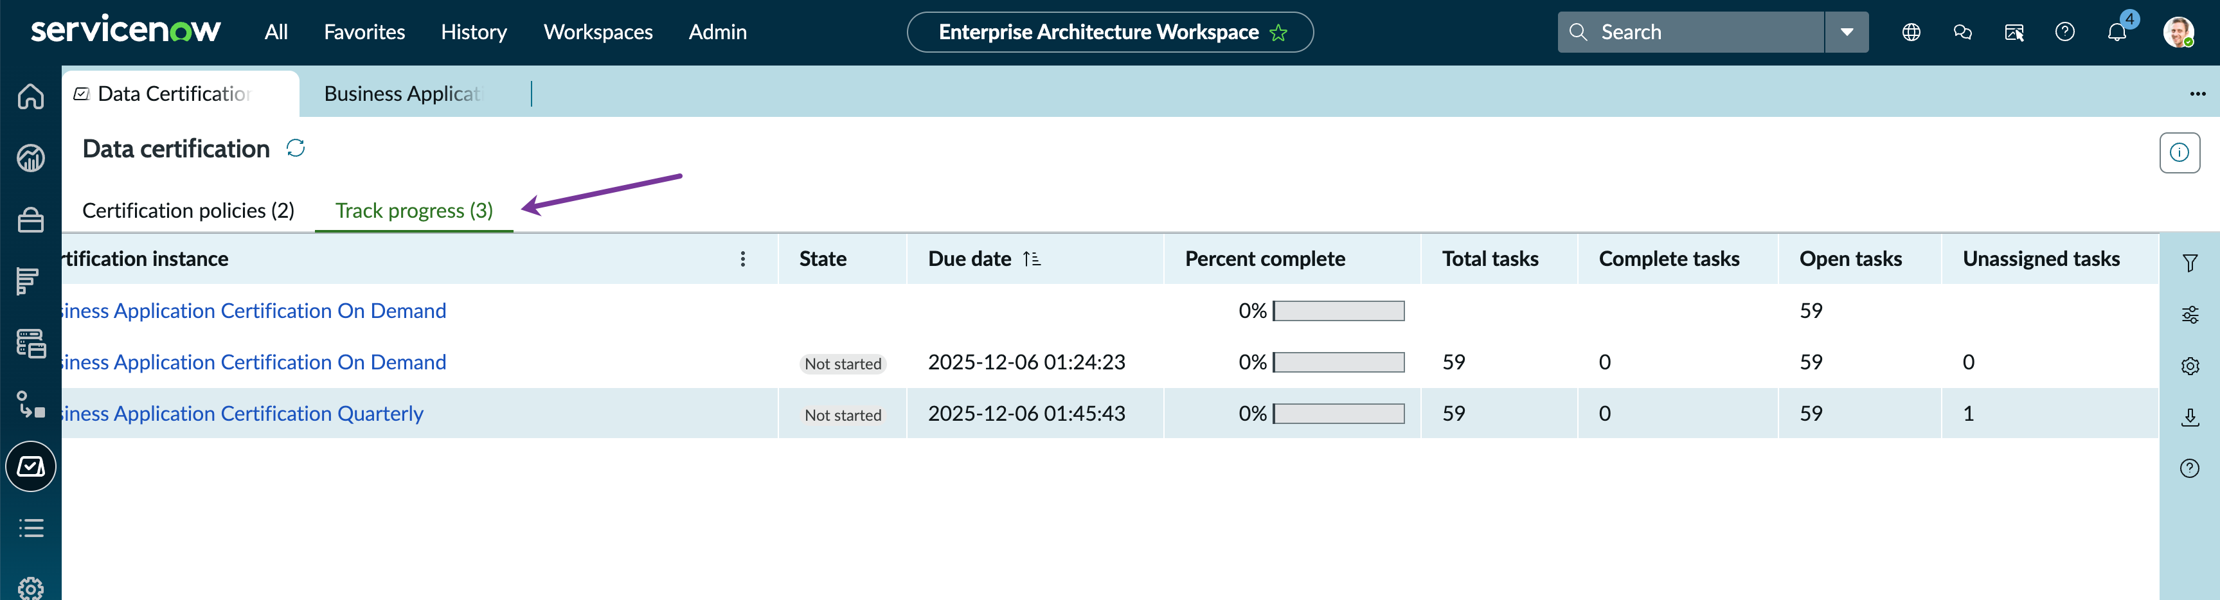Sort by the Total tasks column header
The width and height of the screenshot is (2220, 600).
[x=1490, y=259]
